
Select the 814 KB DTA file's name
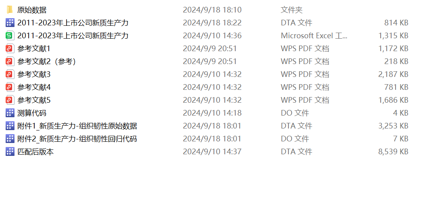(73, 23)
